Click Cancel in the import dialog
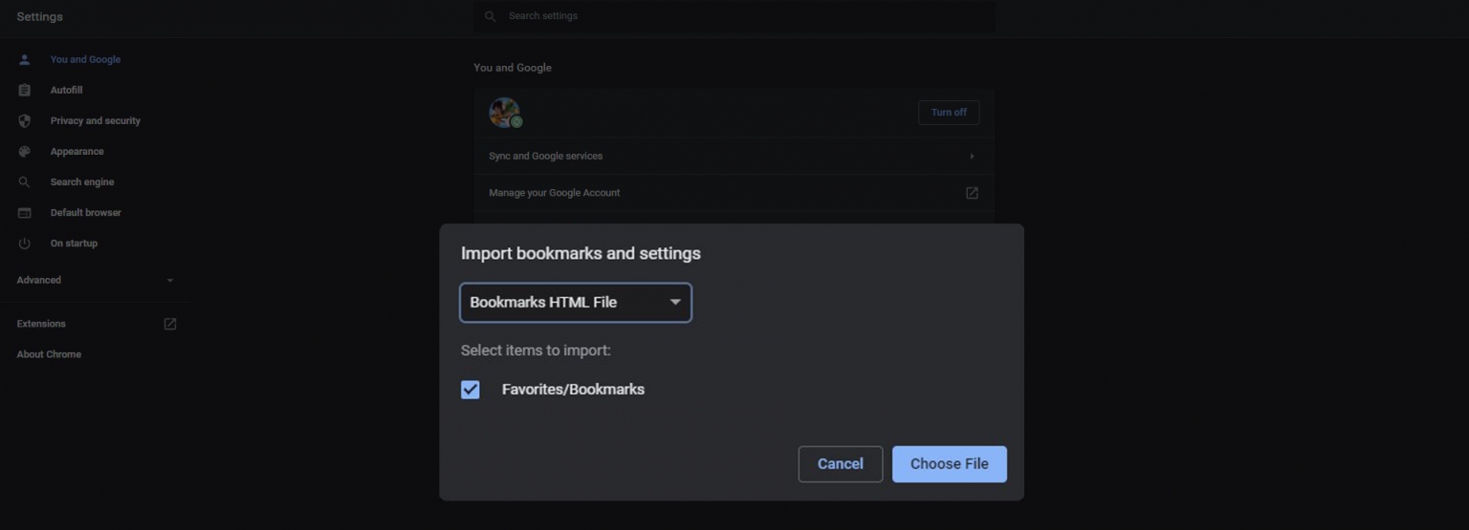Image resolution: width=1469 pixels, height=530 pixels. click(840, 464)
